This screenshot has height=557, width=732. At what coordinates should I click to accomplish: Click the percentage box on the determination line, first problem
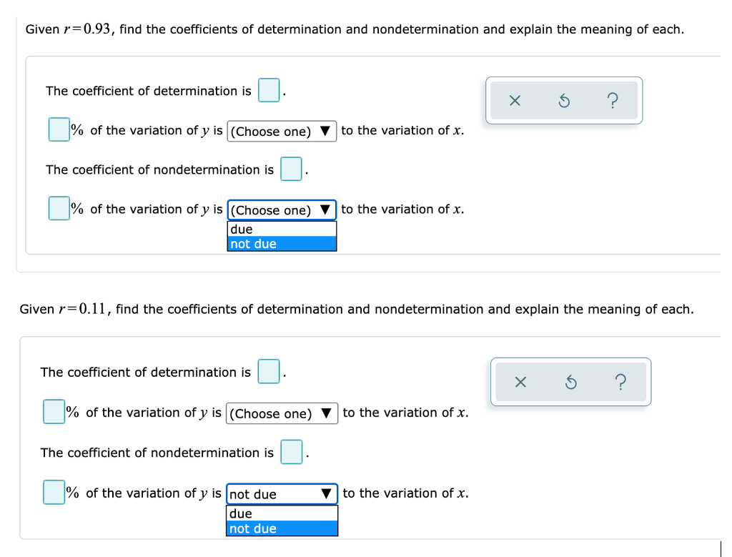(x=57, y=129)
